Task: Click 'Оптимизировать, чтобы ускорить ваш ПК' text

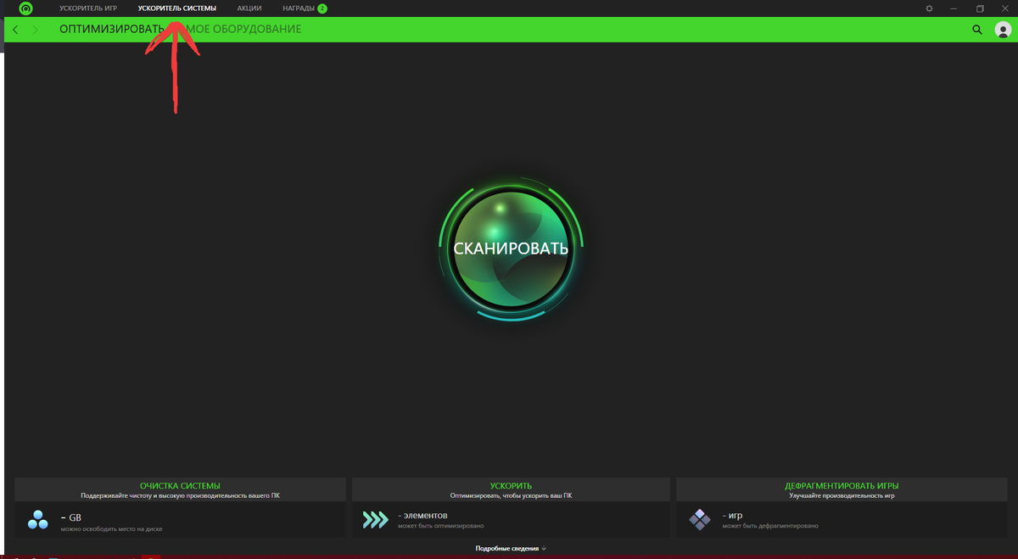Action: tap(511, 495)
